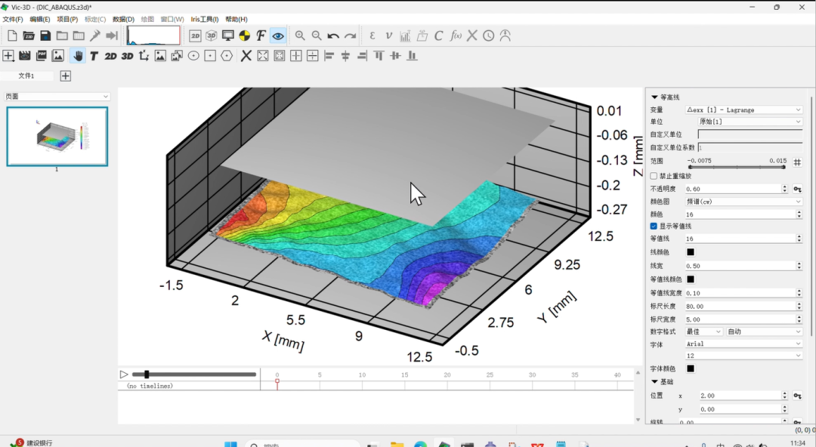Click the undo arrow icon

pos(333,35)
